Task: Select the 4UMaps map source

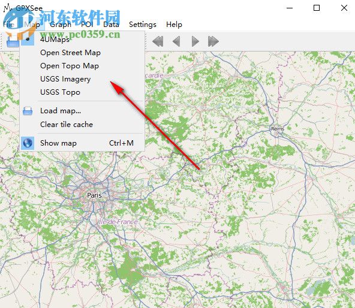Action: (82, 40)
